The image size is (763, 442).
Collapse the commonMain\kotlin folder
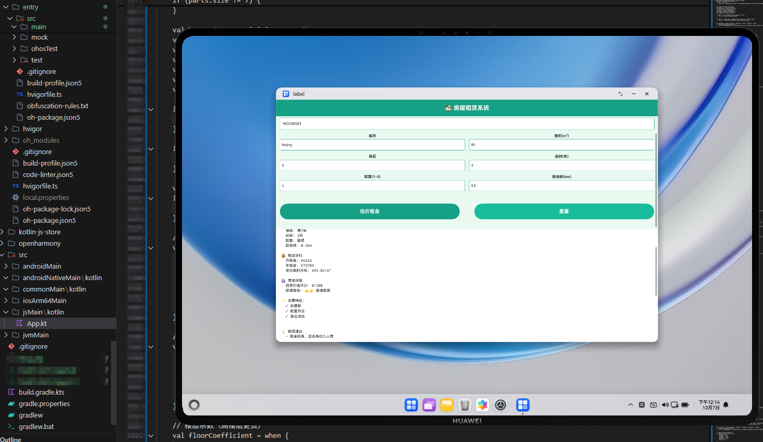pyautogui.click(x=6, y=289)
